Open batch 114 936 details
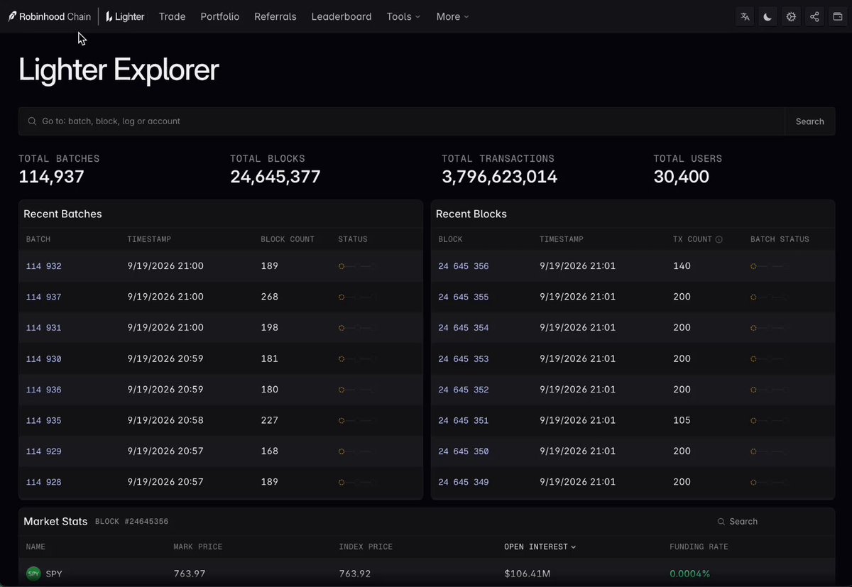 (44, 390)
